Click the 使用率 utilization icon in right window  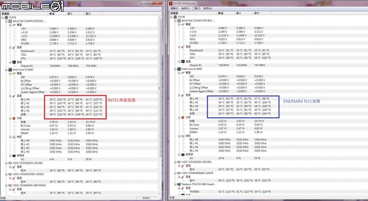tap(183, 155)
